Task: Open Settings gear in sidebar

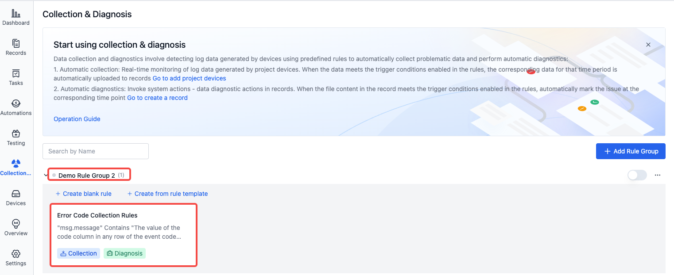Action: pos(16,258)
